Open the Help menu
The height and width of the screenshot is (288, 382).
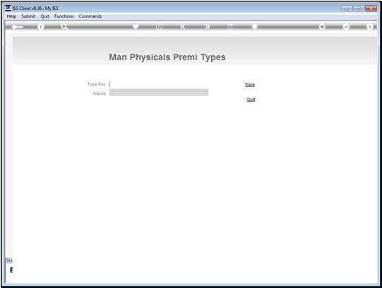click(x=11, y=16)
